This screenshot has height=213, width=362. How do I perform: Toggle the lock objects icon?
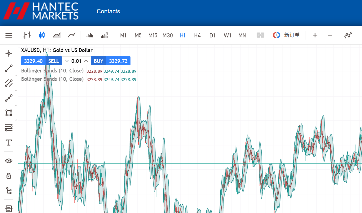click(x=9, y=176)
